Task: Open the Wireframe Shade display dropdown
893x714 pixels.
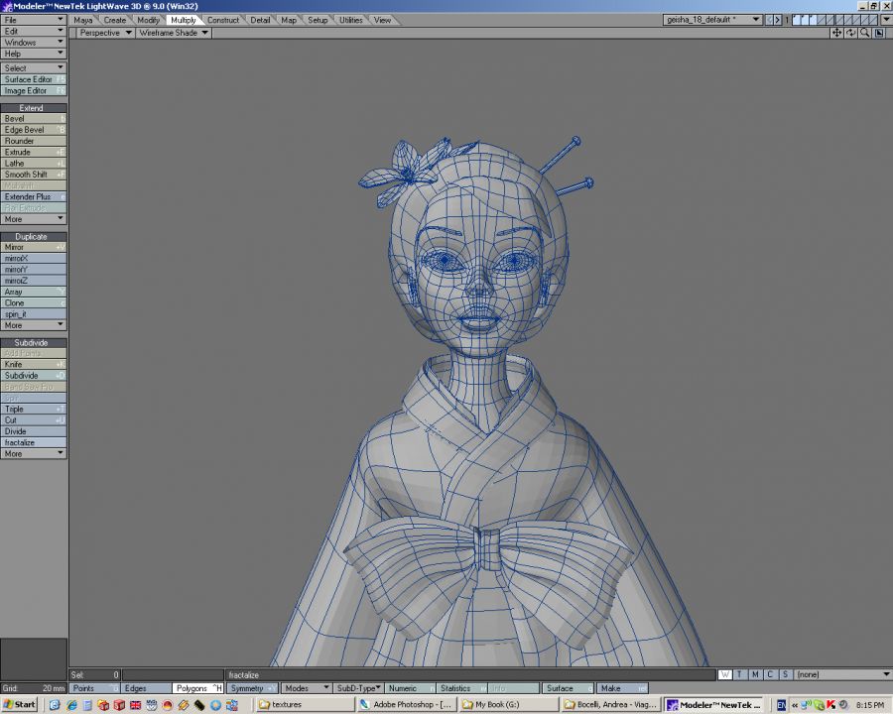Action: click(173, 33)
